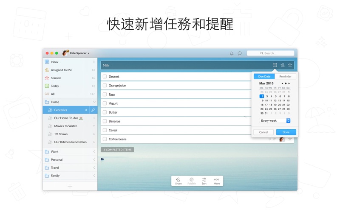Click the Search magnifier icon

point(262,53)
